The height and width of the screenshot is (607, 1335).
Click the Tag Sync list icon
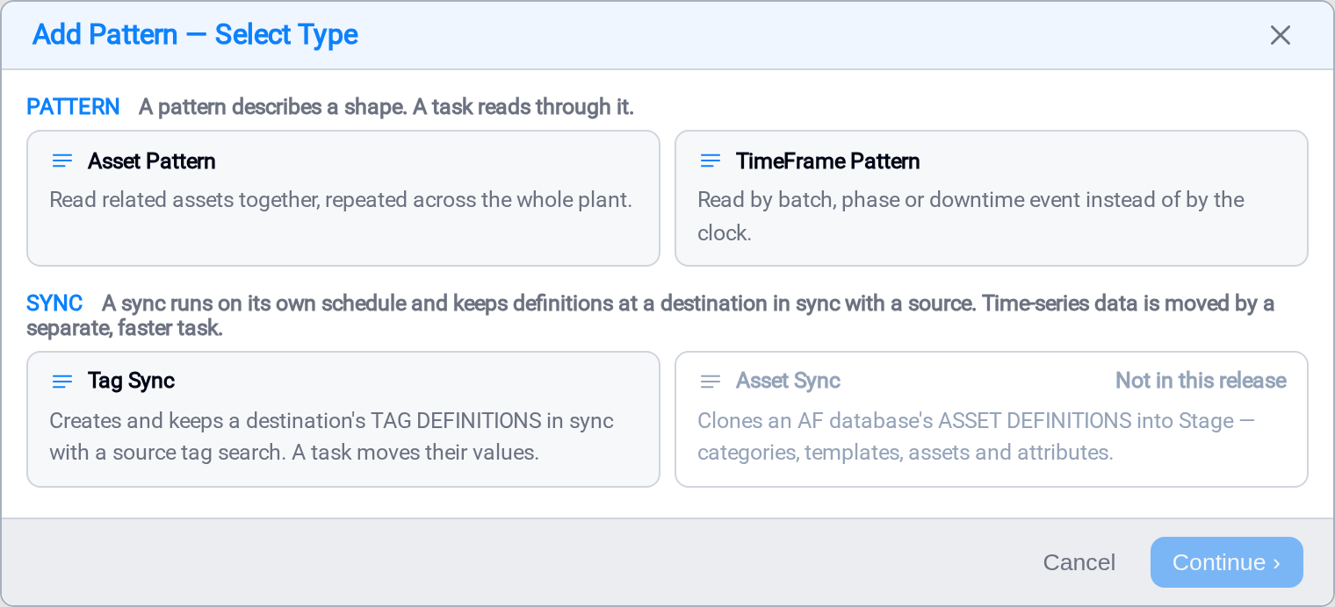62,382
